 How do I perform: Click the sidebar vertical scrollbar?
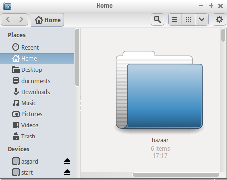coord(77,57)
